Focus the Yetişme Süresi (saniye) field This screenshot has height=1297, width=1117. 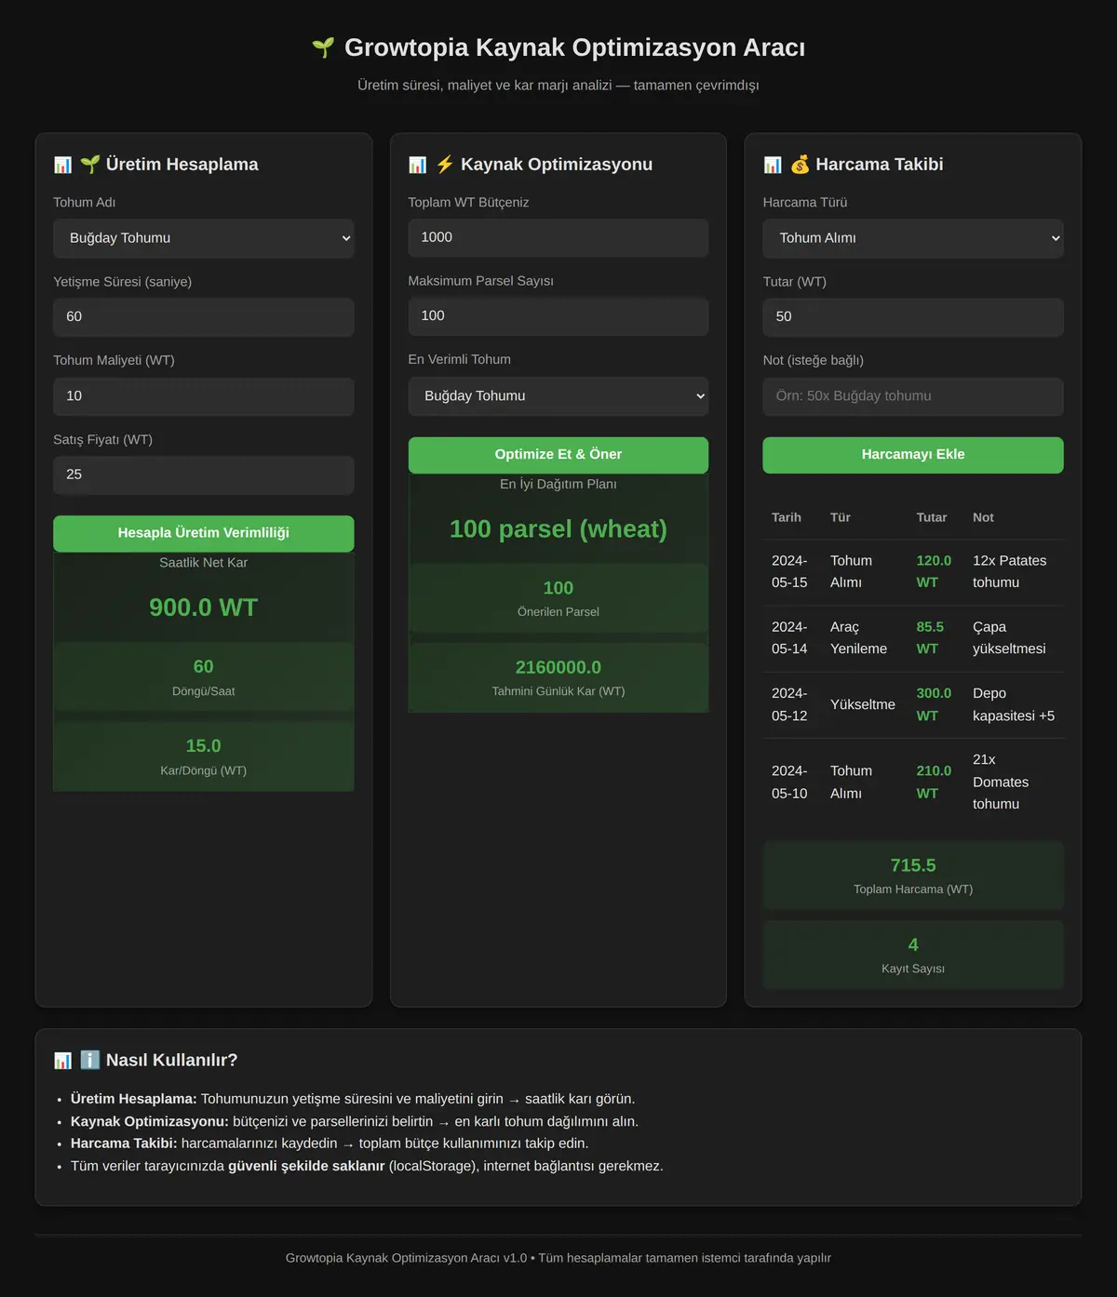pyautogui.click(x=204, y=317)
